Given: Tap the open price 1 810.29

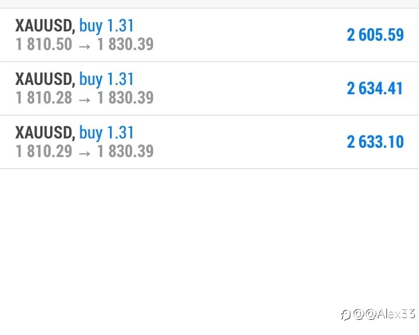Looking at the screenshot, I should [x=44, y=151].
